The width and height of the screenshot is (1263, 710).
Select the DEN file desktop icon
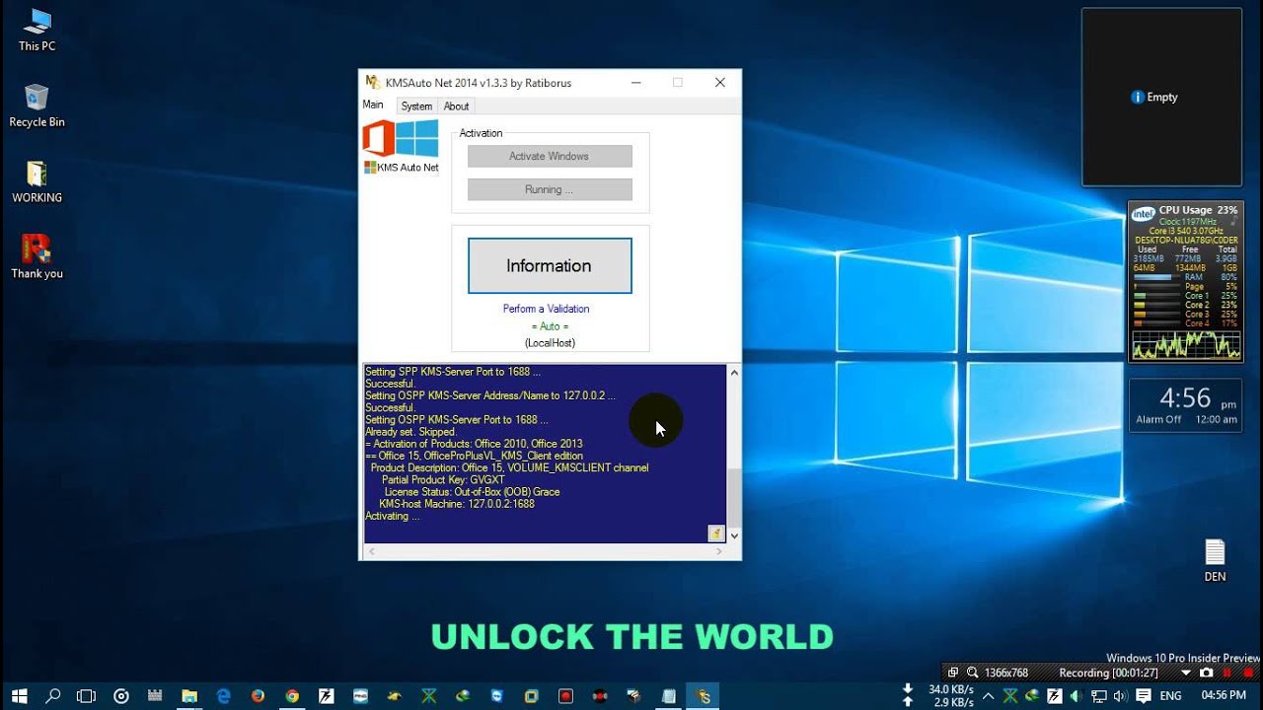[1215, 561]
